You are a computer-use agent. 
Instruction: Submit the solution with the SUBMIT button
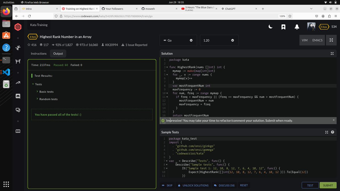328,185
